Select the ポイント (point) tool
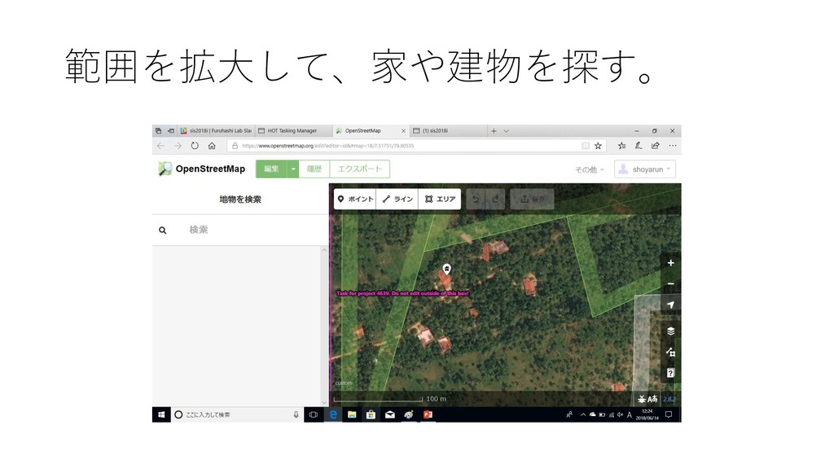Screen dimensions: 834x469 (x=355, y=199)
